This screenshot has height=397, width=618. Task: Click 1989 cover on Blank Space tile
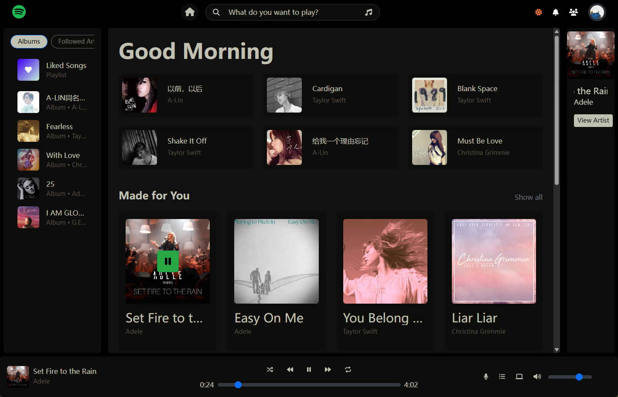pos(430,95)
